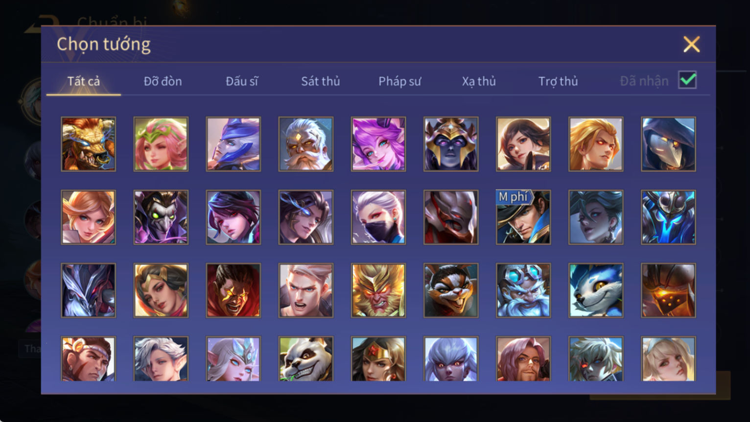The width and height of the screenshot is (750, 422).
Task: Choose the Wonder Woman hero portrait
Action: coord(378,359)
